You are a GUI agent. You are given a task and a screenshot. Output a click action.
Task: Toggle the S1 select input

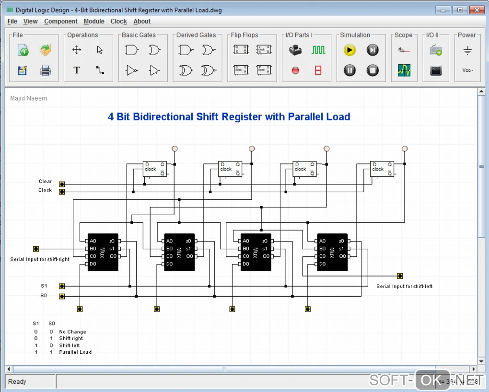click(62, 286)
